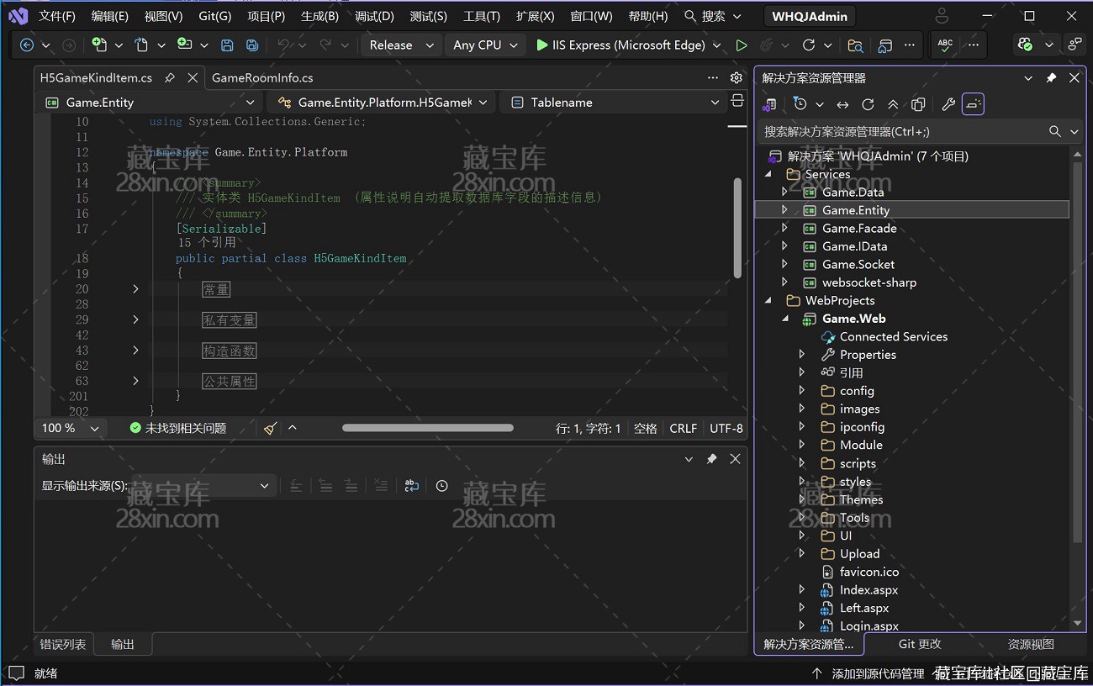
Task: Expand the Game.Facade project node
Action: click(x=784, y=228)
